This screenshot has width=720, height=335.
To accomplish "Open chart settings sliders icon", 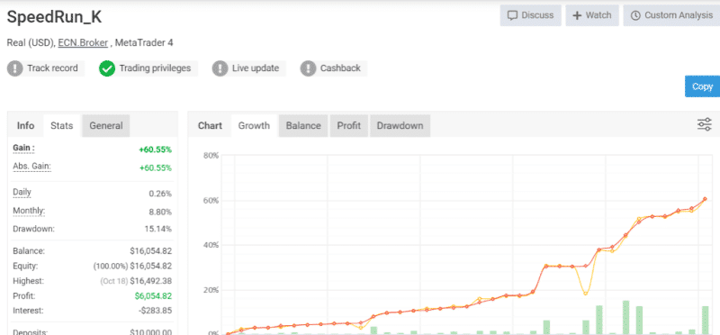I will click(705, 124).
